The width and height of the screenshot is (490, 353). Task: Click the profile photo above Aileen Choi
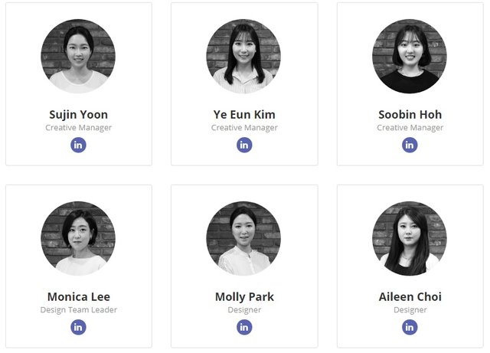tap(410, 238)
